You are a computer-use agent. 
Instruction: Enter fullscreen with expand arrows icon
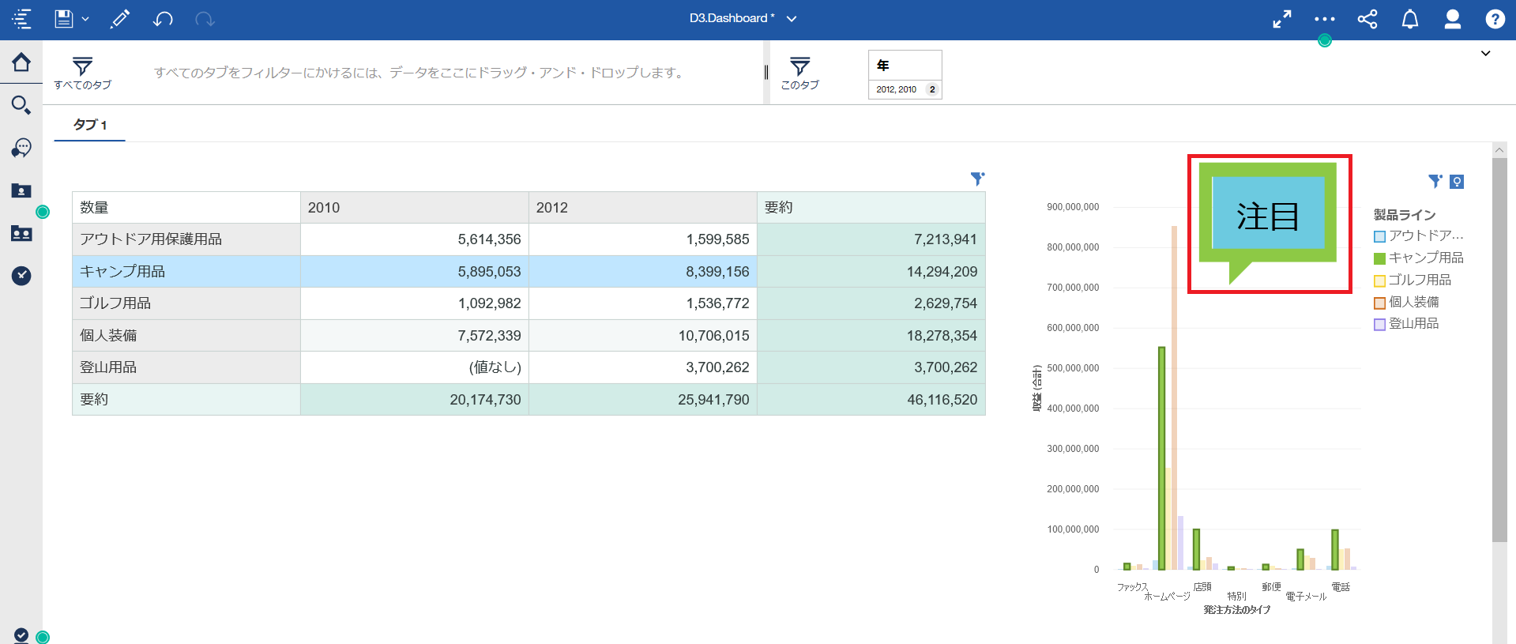tap(1281, 19)
